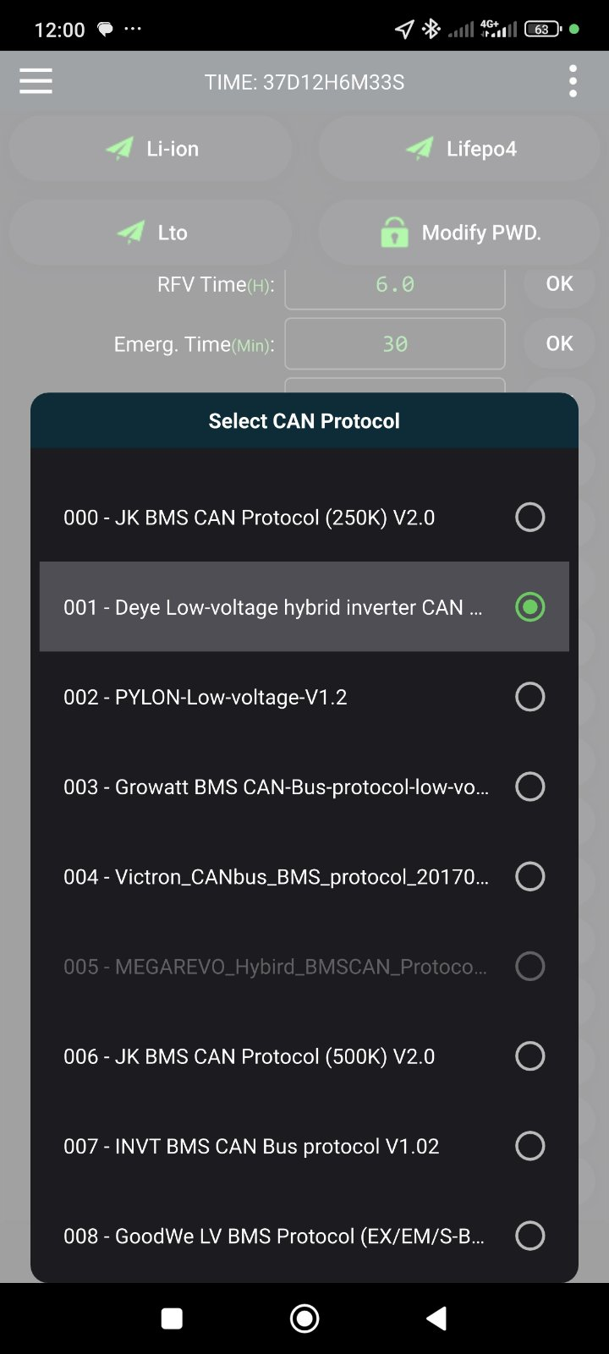
Task: Select PYLON-Low-voltage-V1.2 radio button
Action: pos(529,697)
